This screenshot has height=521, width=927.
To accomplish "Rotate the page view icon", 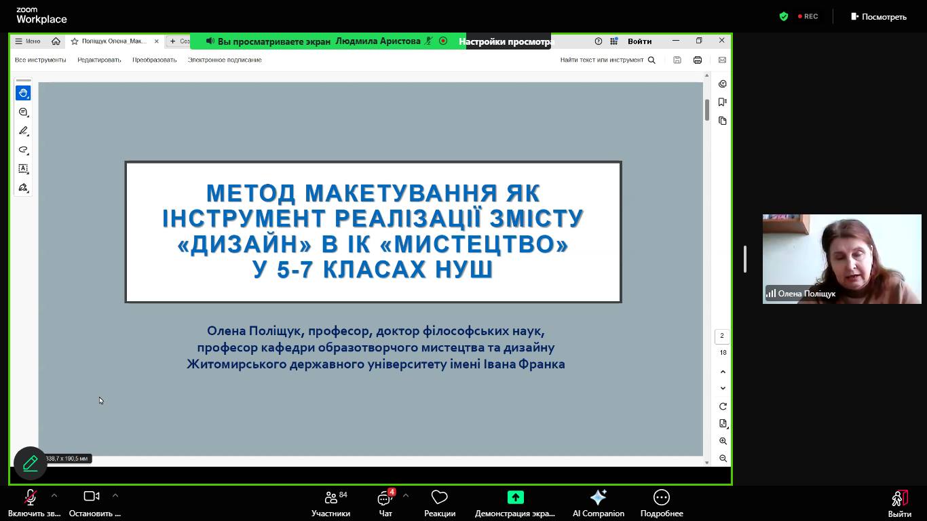I will (723, 406).
